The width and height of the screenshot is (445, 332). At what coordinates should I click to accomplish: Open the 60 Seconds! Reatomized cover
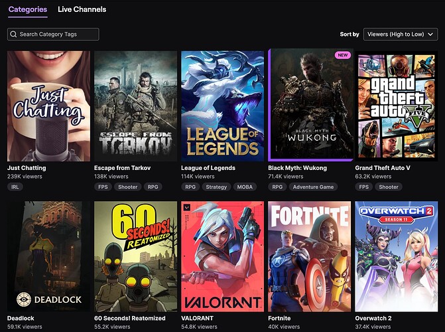tap(136, 256)
